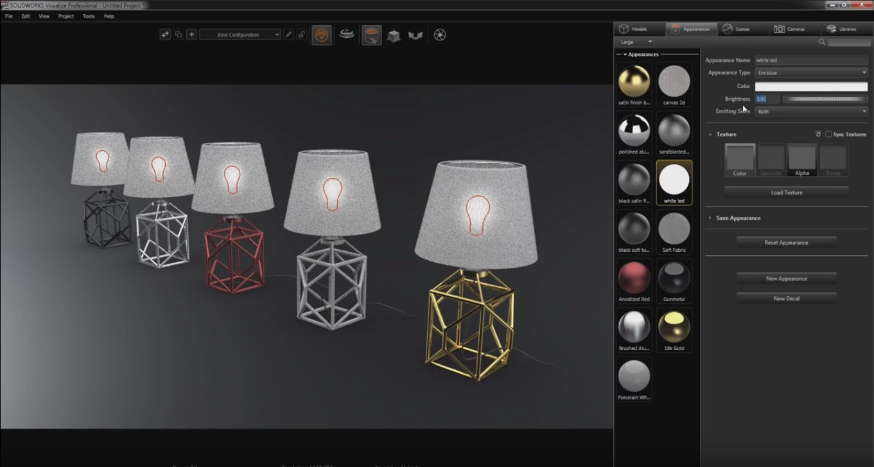Click the duplicate configuration icon
874x467 pixels.
point(179,35)
